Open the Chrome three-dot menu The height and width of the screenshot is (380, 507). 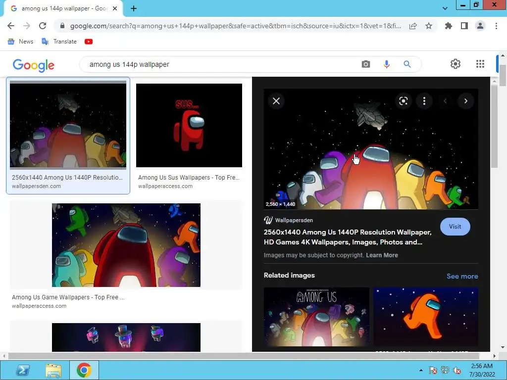tap(496, 26)
